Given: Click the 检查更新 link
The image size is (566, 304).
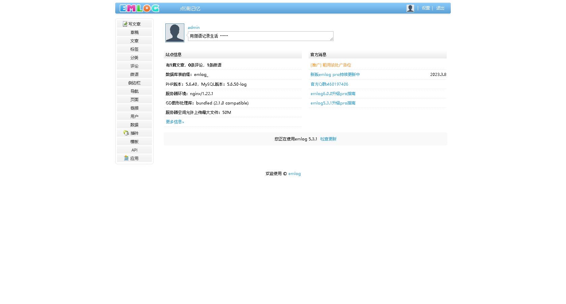Looking at the screenshot, I should pos(328,139).
